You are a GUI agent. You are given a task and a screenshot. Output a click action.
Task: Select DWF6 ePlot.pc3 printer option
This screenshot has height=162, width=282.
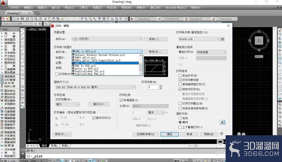pyautogui.click(x=105, y=58)
